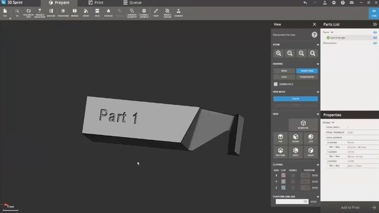Collapse the View section arrow
379x213 pixels.
pyautogui.click(x=317, y=114)
